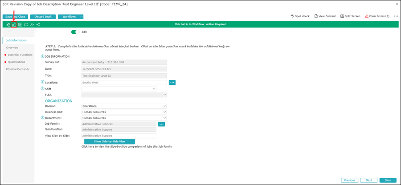This screenshot has height=185, width=401.
Task: Toggle the Edit switch off
Action: 75,32
